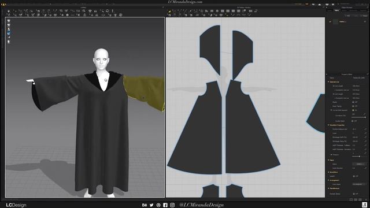Image resolution: width=370 pixels, height=208 pixels.
Task: Click the FABRIC_1 color thumbnail
Action: pyautogui.click(x=335, y=22)
